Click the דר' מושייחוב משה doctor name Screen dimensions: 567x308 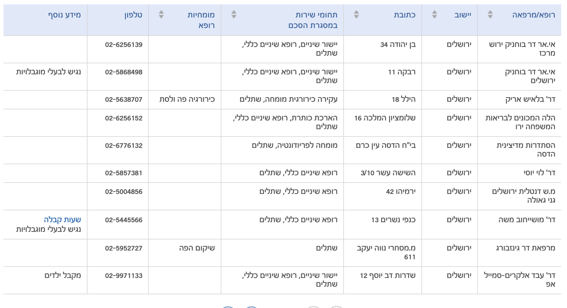[x=526, y=220]
